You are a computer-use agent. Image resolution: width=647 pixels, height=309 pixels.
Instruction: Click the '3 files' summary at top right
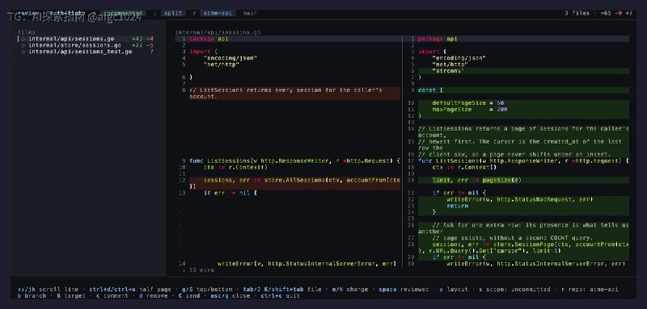coord(577,13)
